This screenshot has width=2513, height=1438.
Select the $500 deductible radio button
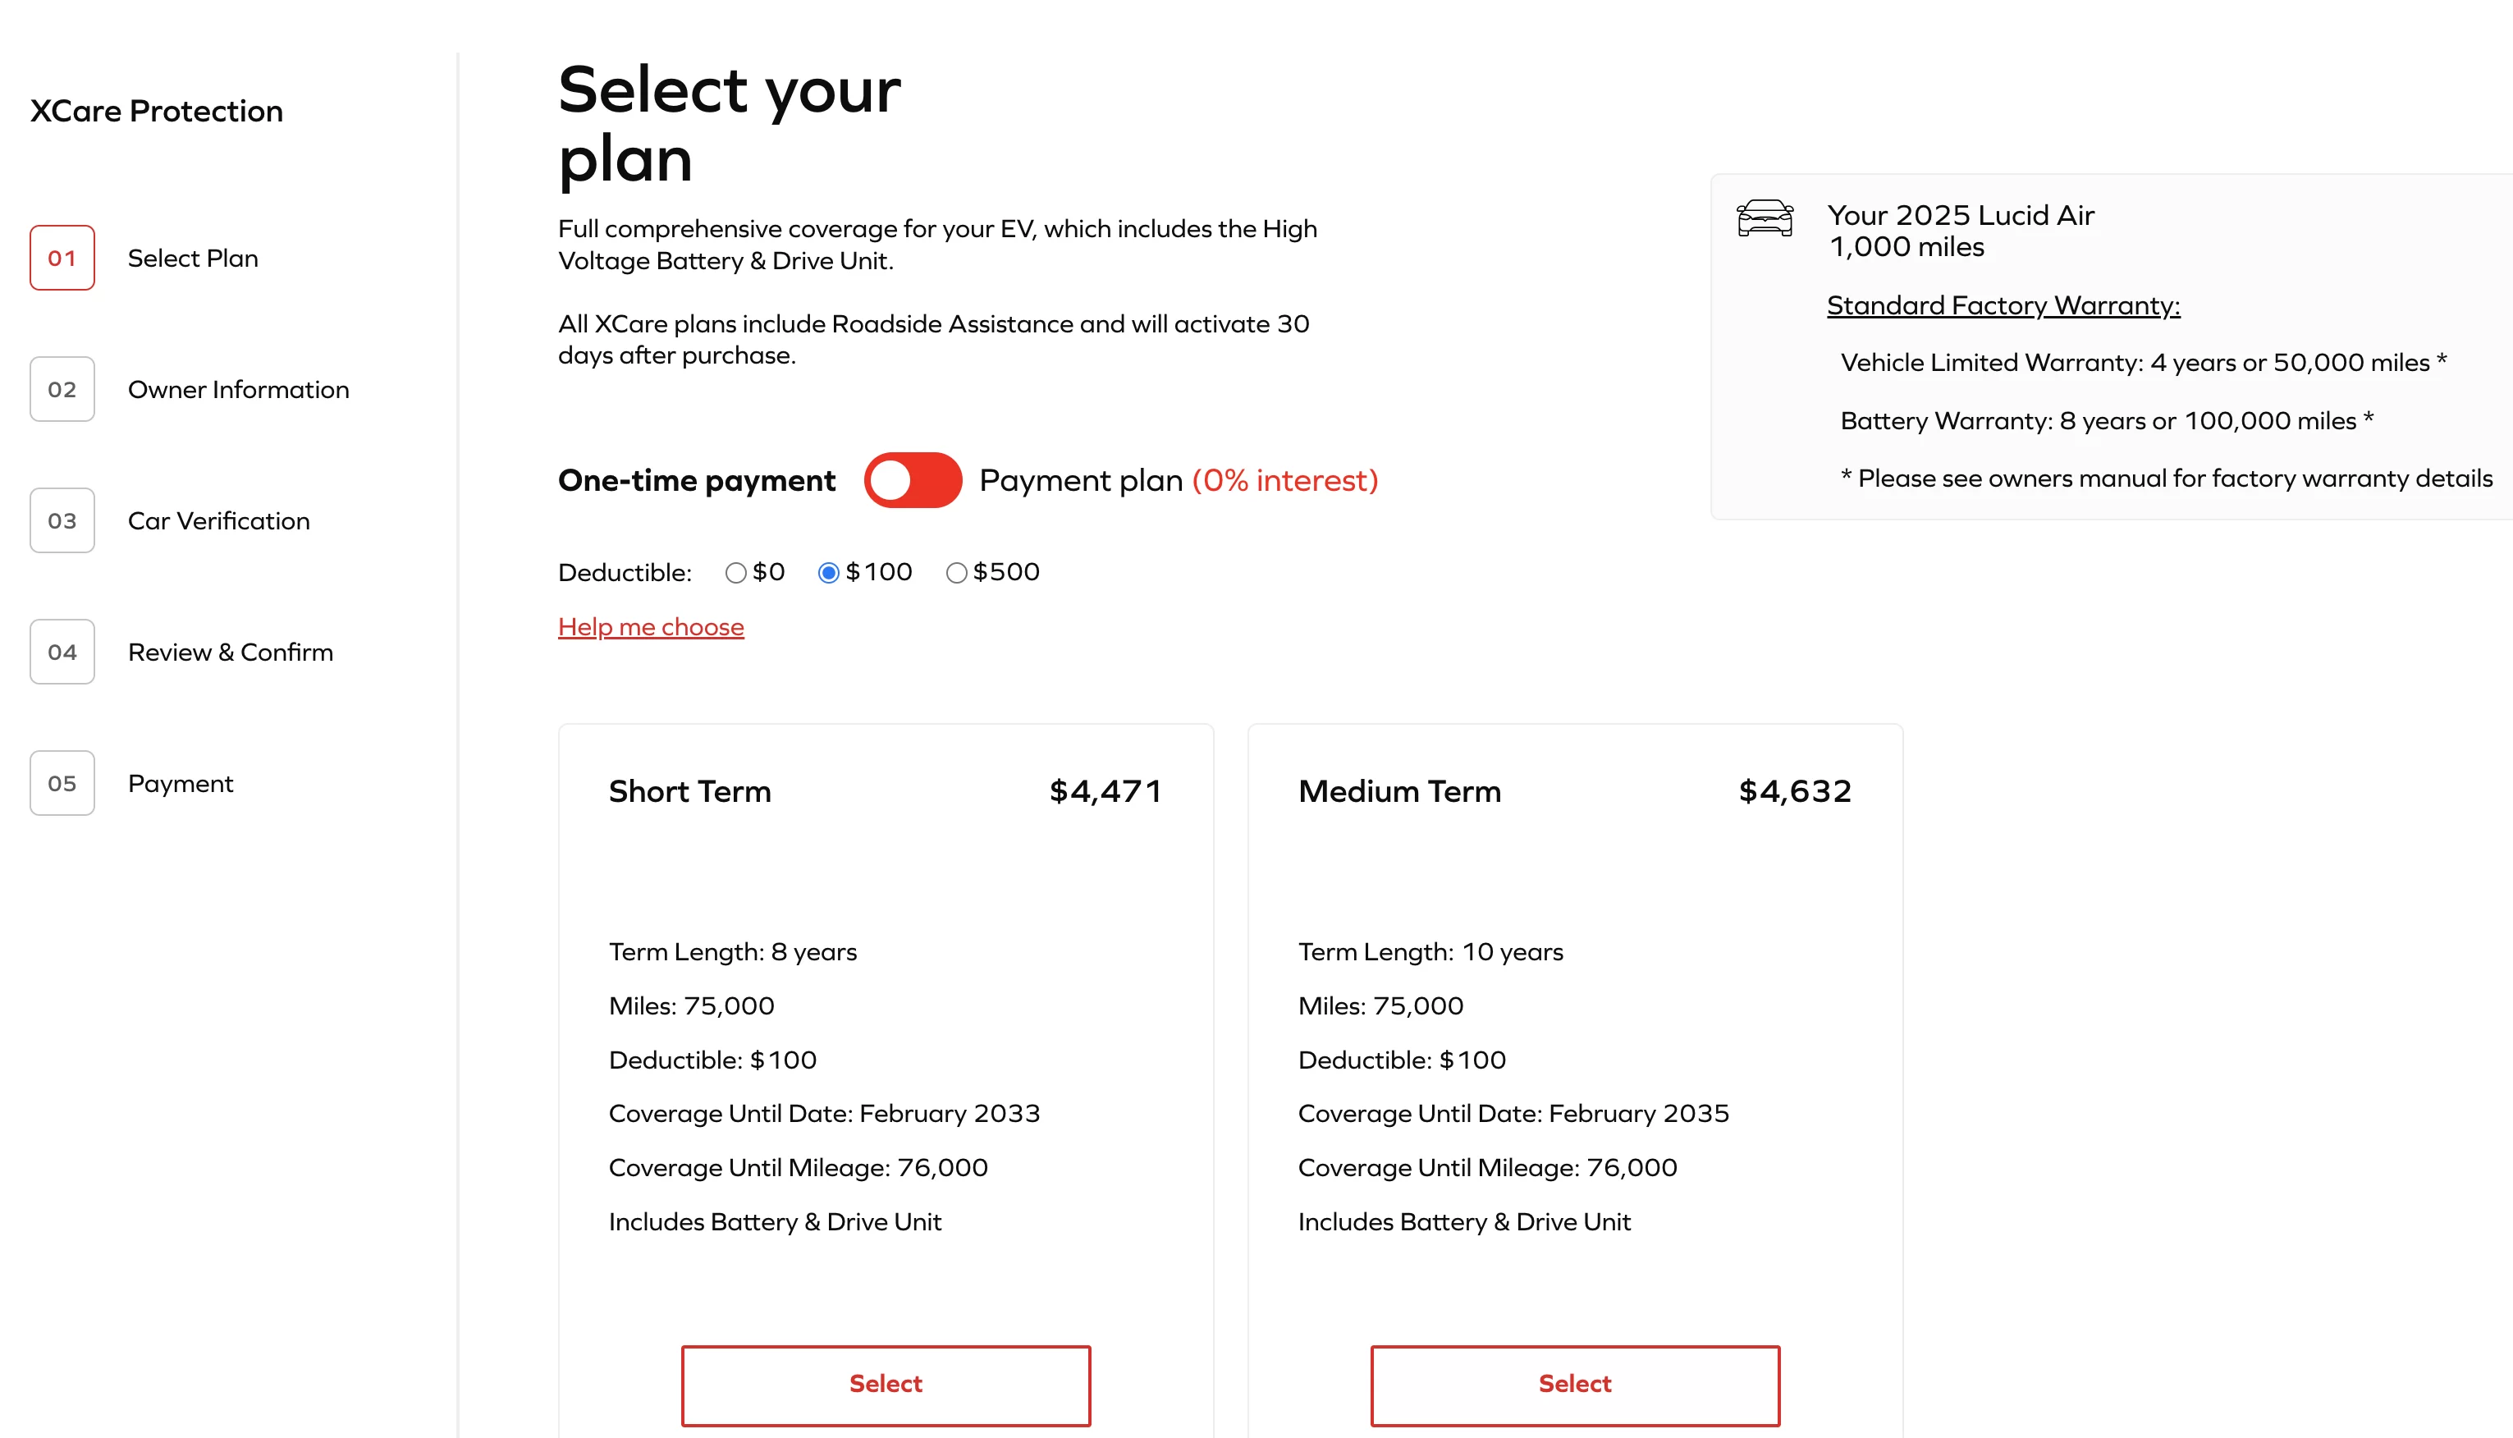click(956, 573)
